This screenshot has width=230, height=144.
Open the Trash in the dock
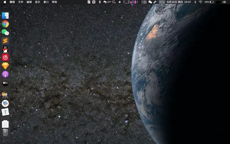pyautogui.click(x=5, y=132)
